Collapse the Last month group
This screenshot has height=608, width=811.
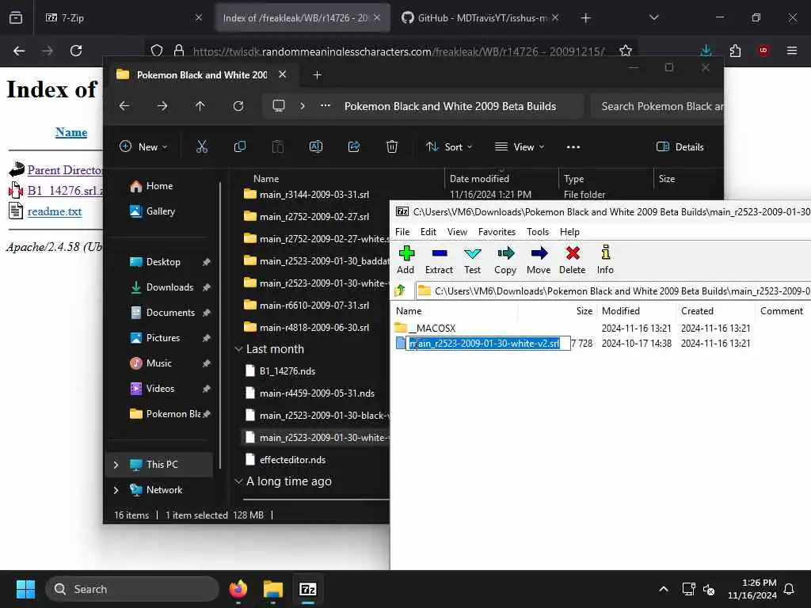point(238,349)
